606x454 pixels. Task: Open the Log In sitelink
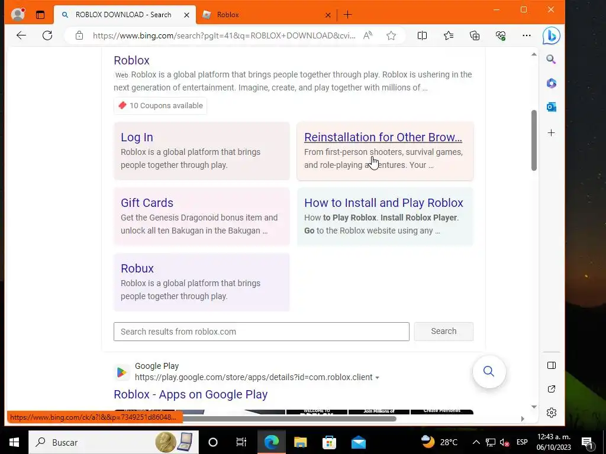click(x=137, y=137)
